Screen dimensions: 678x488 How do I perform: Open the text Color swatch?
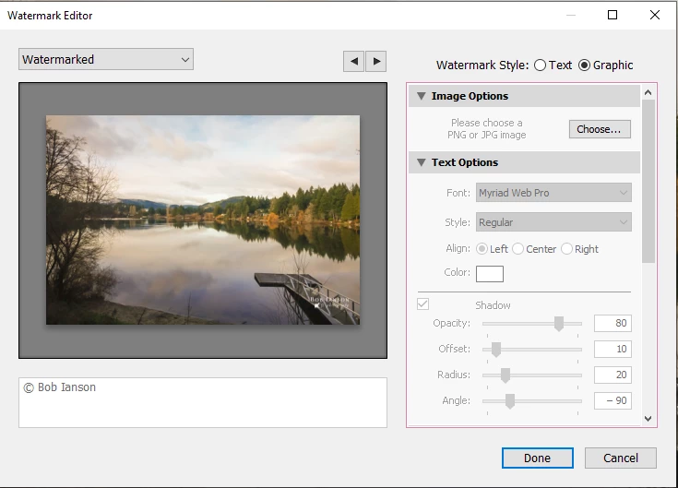pos(490,274)
